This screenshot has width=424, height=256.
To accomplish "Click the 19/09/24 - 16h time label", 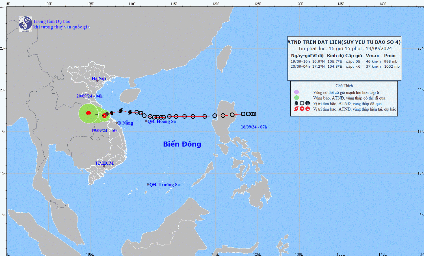I will (105, 131).
